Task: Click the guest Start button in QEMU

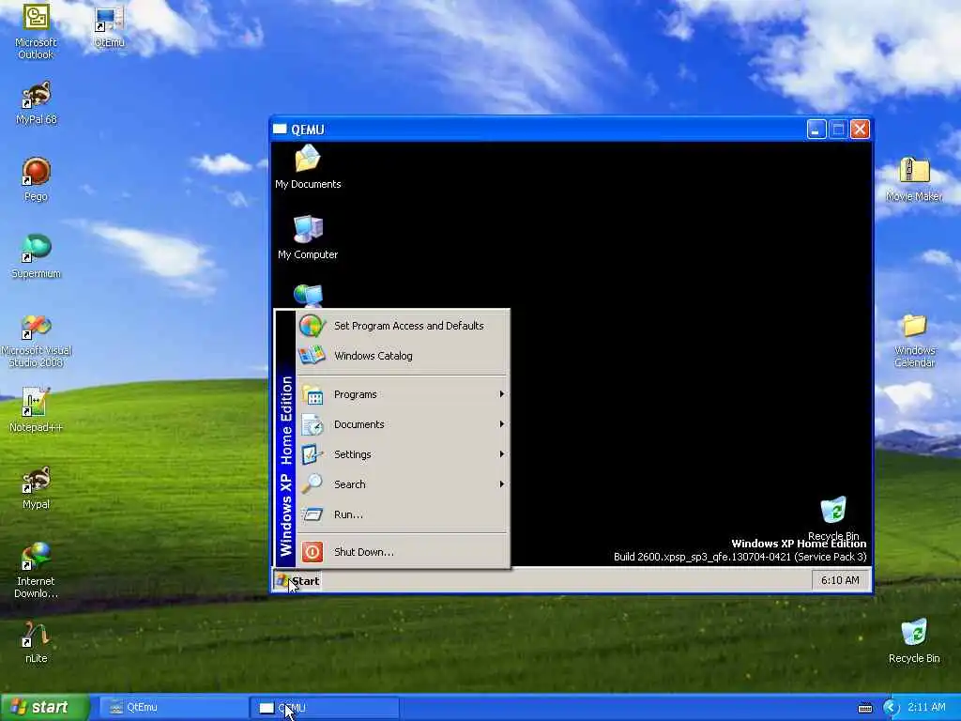Action: pos(297,580)
